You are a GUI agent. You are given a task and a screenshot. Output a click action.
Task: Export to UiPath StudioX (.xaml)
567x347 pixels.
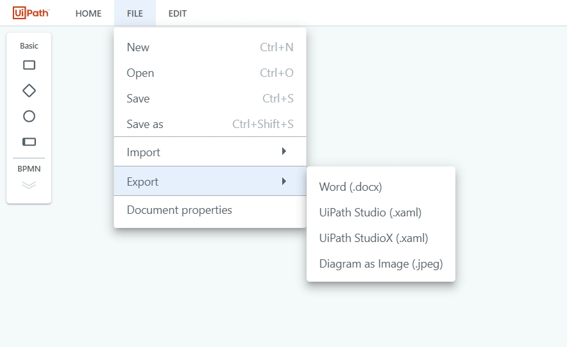click(381, 238)
